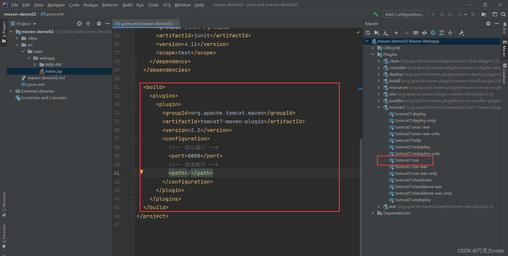The height and width of the screenshot is (256, 508).
Task: Expand .idea folder in project tree
Action: click(x=17, y=38)
